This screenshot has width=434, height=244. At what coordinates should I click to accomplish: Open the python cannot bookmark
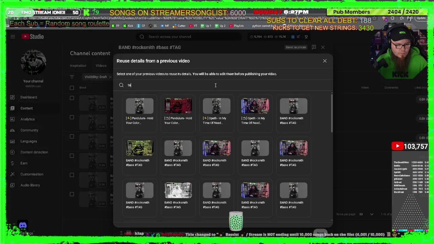pyautogui.click(x=261, y=26)
